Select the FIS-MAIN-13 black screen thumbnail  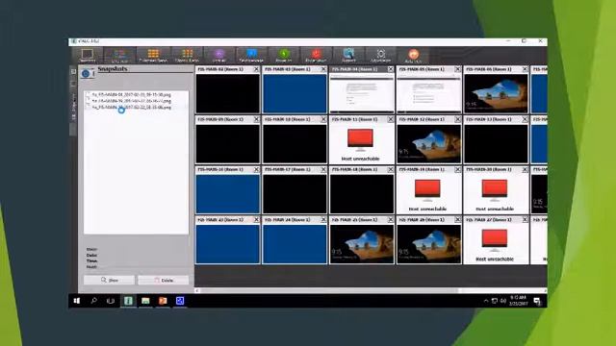496,143
